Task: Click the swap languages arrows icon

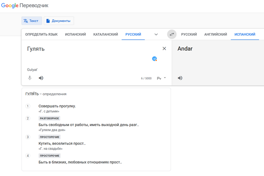Action: pyautogui.click(x=172, y=34)
